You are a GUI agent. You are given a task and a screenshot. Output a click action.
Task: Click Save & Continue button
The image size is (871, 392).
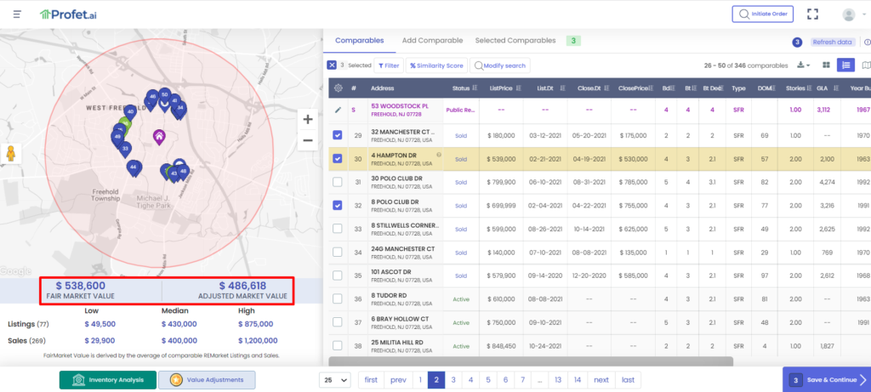point(827,380)
